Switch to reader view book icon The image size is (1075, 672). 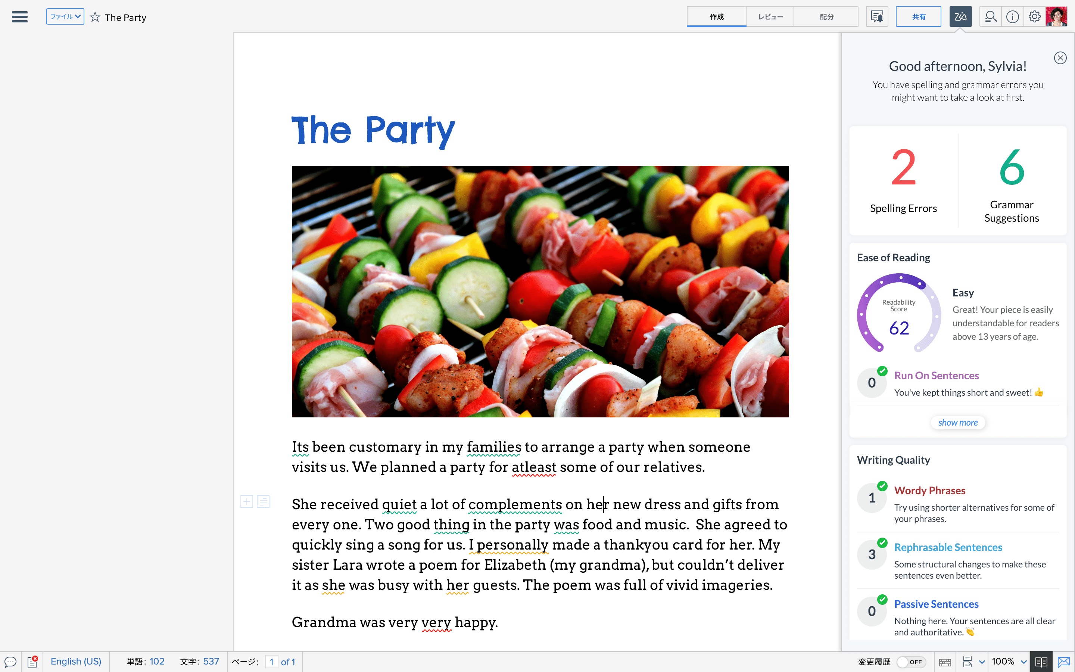tap(1041, 662)
